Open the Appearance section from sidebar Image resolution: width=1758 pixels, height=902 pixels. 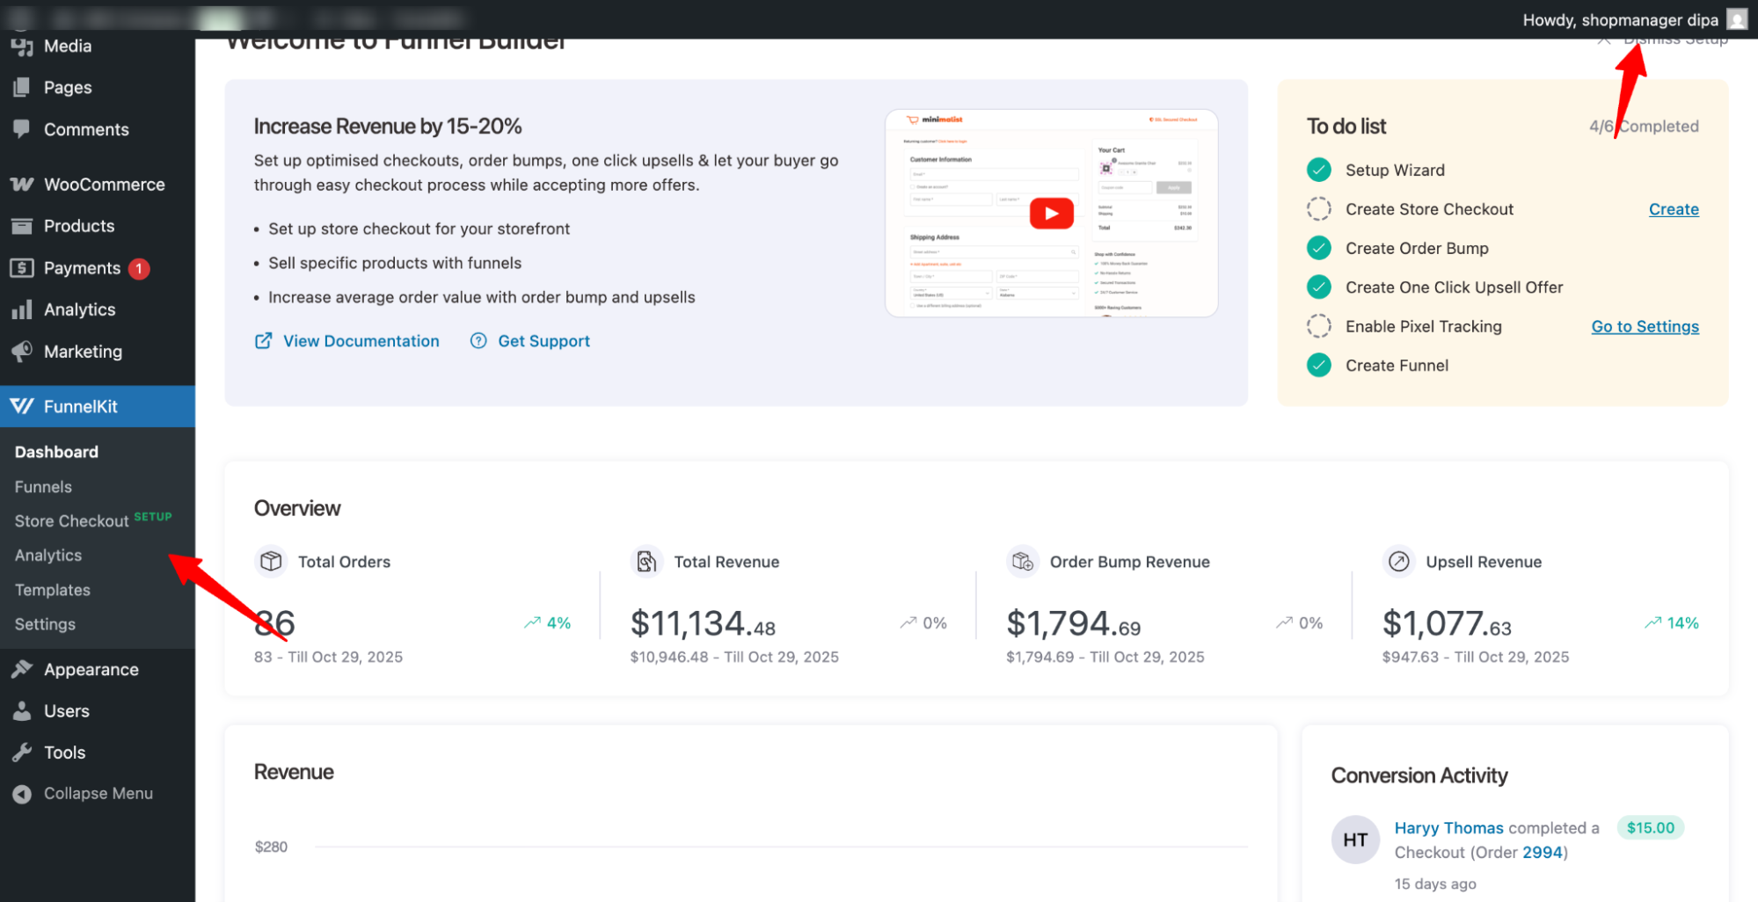22,669
